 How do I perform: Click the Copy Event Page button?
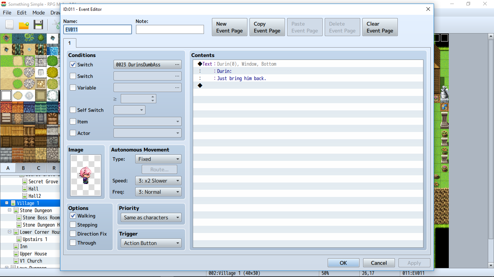pyautogui.click(x=267, y=27)
